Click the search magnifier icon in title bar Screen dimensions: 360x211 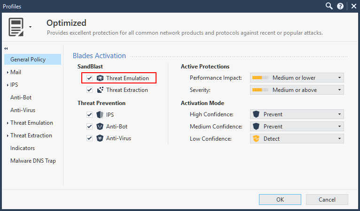pos(329,6)
